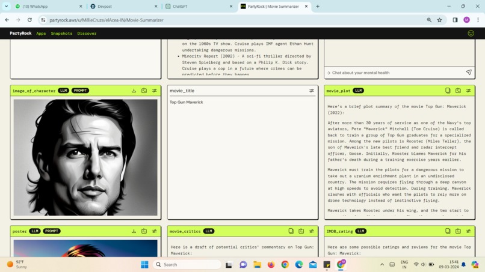The image size is (485, 272).
Task: Open the Windows Start menu
Action: click(144, 265)
